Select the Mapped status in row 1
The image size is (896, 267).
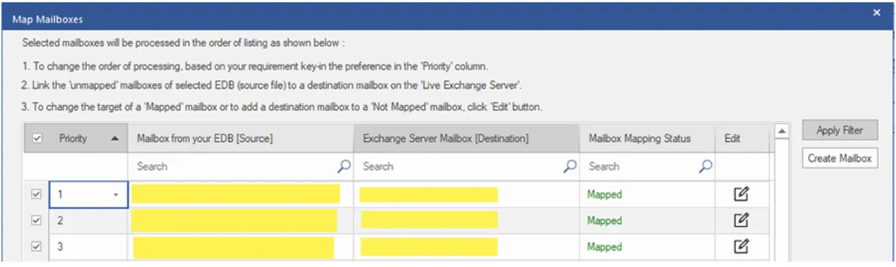[x=604, y=195]
